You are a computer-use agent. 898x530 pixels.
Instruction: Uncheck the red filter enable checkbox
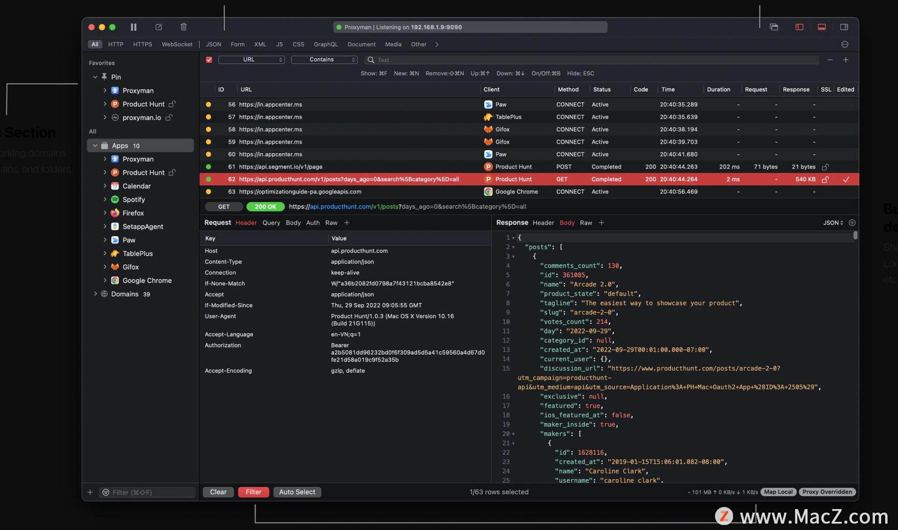point(209,60)
